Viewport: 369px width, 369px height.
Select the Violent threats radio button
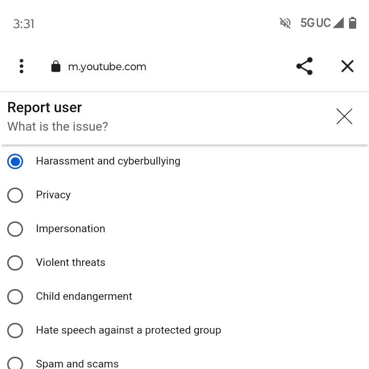15,262
